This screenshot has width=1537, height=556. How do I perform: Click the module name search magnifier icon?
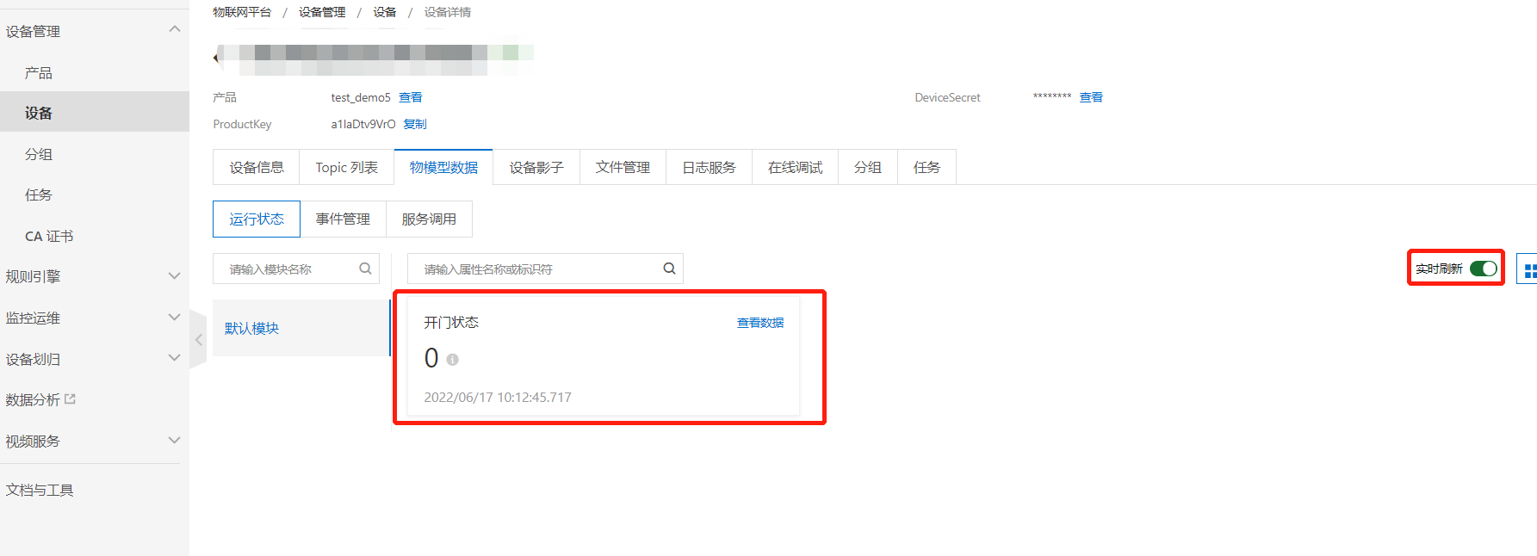365,269
